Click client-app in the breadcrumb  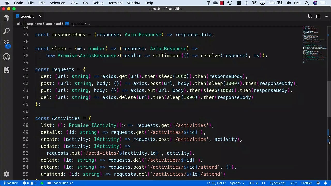coord(25,24)
